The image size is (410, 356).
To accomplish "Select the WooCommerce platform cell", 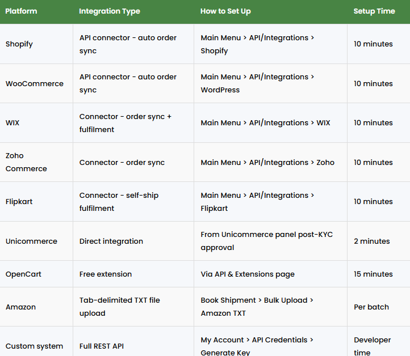I will tap(36, 83).
